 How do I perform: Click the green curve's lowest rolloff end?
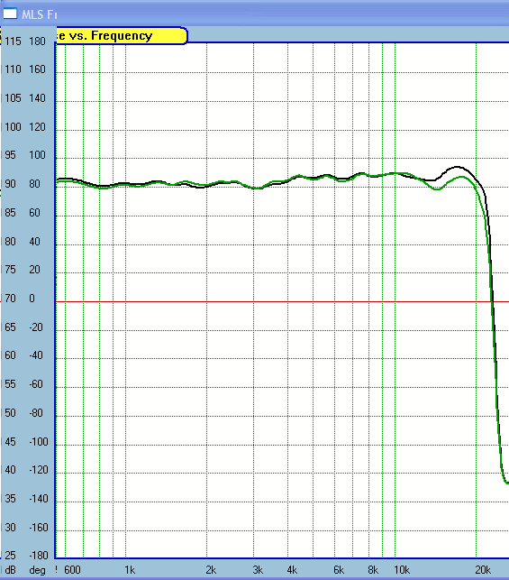tap(507, 483)
